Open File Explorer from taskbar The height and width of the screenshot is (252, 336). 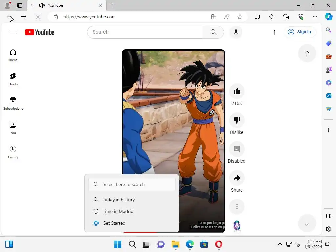(x=176, y=244)
